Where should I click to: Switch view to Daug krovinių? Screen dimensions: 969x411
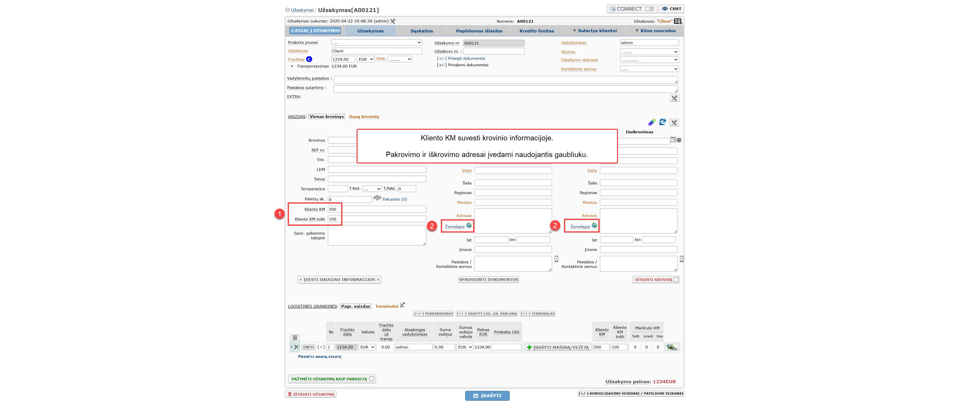pos(364,117)
